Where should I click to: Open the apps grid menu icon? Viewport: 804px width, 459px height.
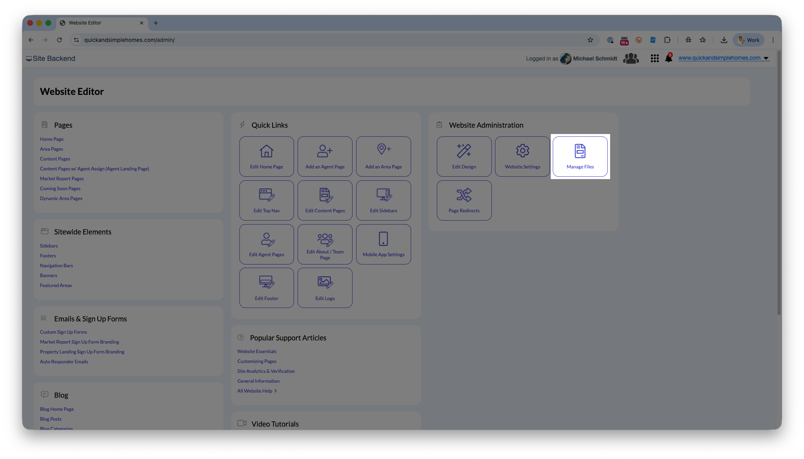point(654,59)
